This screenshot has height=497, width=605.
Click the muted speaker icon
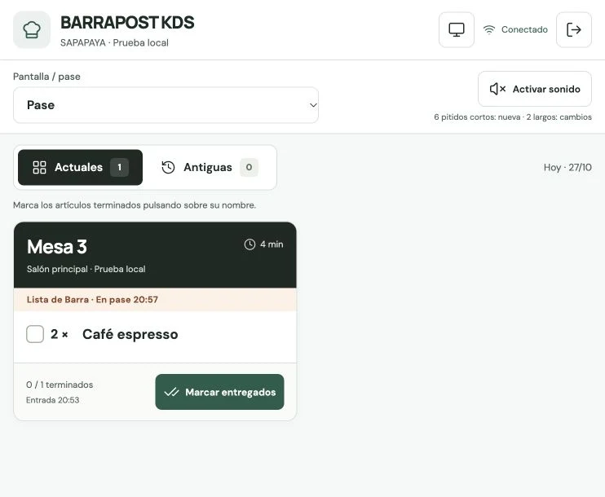pyautogui.click(x=497, y=89)
